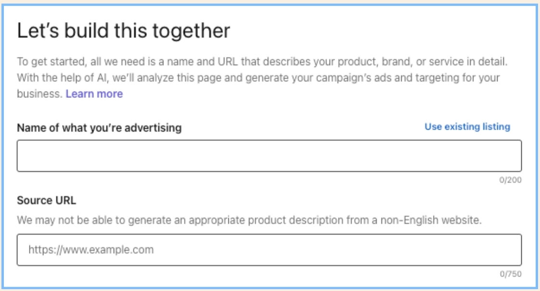This screenshot has width=540, height=291.
Task: Click the word "business." before Learn more
Action: pyautogui.click(x=40, y=94)
